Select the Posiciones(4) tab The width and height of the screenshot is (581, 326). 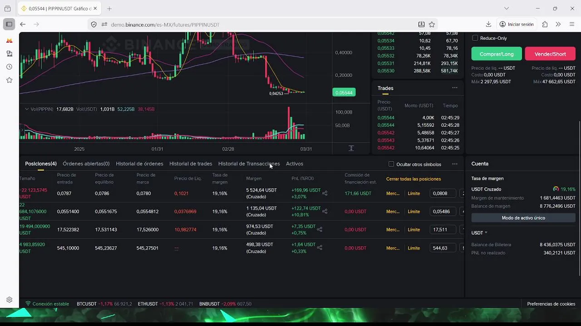[x=41, y=163]
